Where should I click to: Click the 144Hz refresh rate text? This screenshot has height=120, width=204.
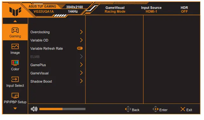73,11
